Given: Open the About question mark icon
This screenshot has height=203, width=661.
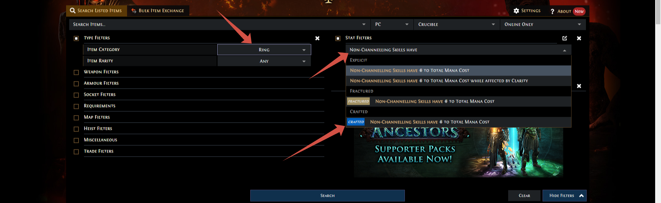Looking at the screenshot, I should 552,12.
